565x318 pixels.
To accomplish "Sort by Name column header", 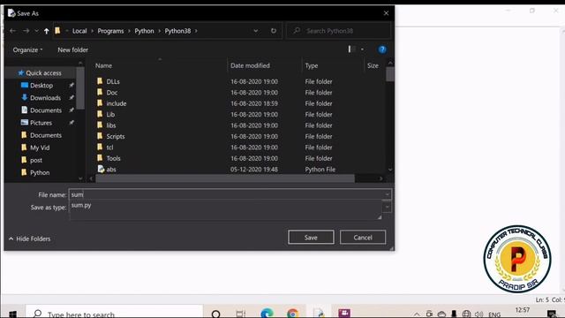I will (x=103, y=65).
